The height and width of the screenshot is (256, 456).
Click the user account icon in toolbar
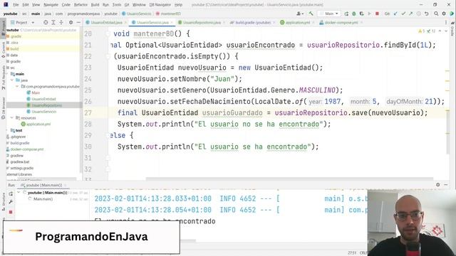coord(299,14)
